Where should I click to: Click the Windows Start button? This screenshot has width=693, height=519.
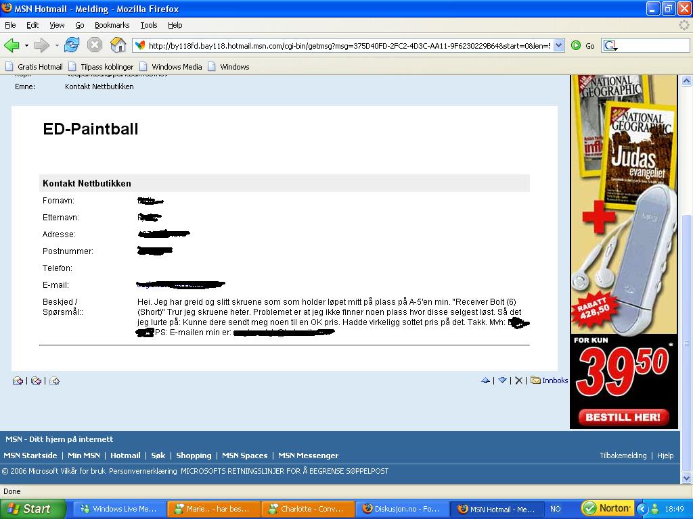click(x=33, y=509)
